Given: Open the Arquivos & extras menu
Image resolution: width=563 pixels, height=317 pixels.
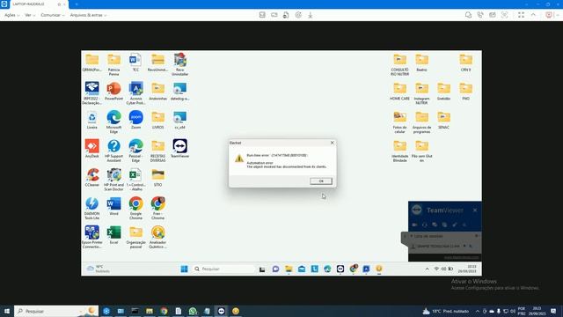Looking at the screenshot, I should (x=88, y=15).
